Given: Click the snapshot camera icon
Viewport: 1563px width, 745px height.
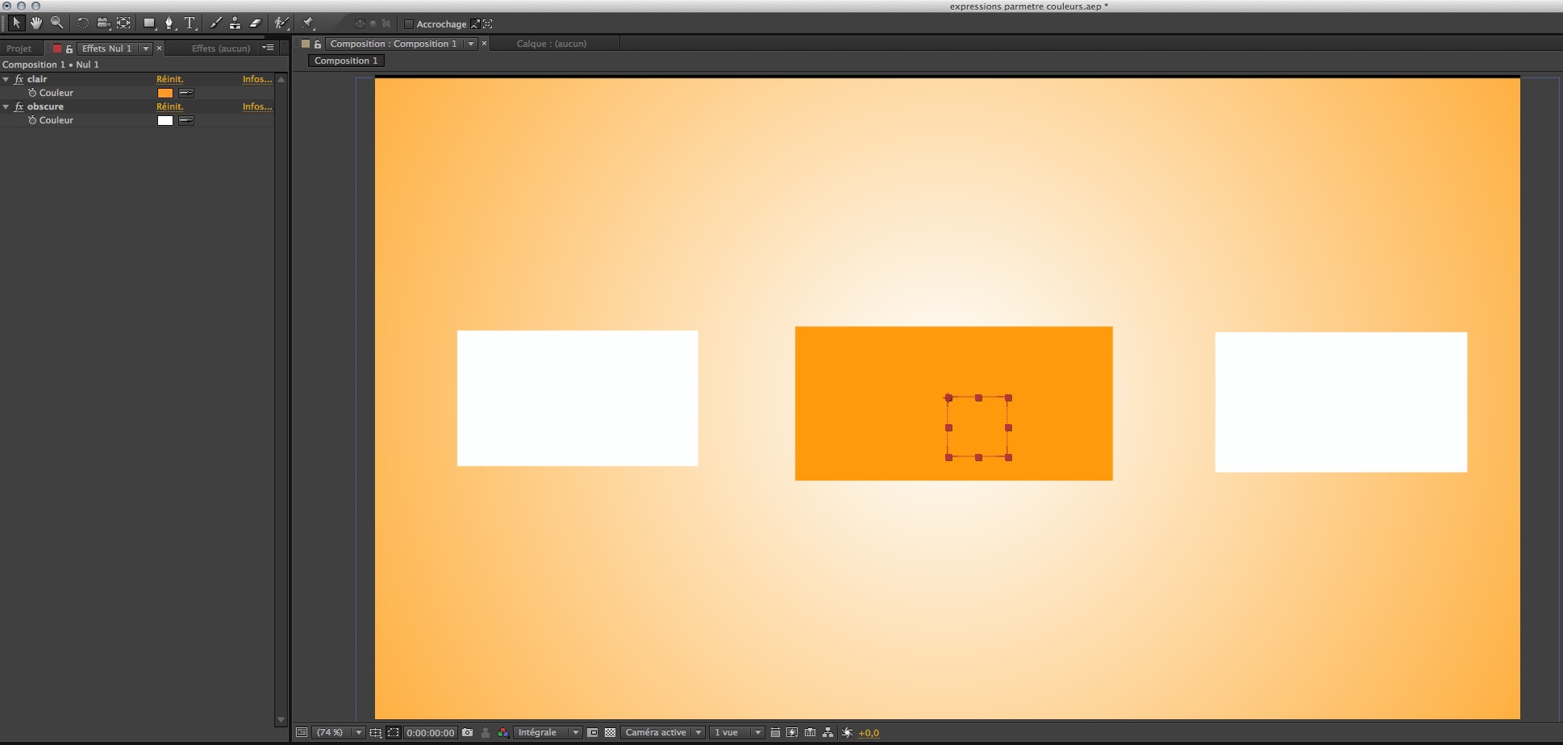Looking at the screenshot, I should pyautogui.click(x=468, y=732).
